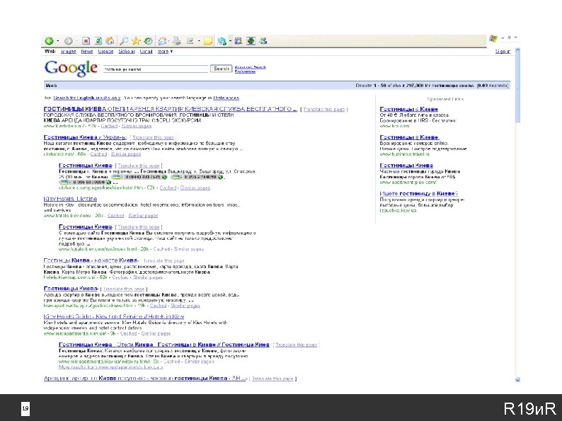562x421 pixels.
Task: Click 'Translate this page' beside the first result
Action: 324,109
